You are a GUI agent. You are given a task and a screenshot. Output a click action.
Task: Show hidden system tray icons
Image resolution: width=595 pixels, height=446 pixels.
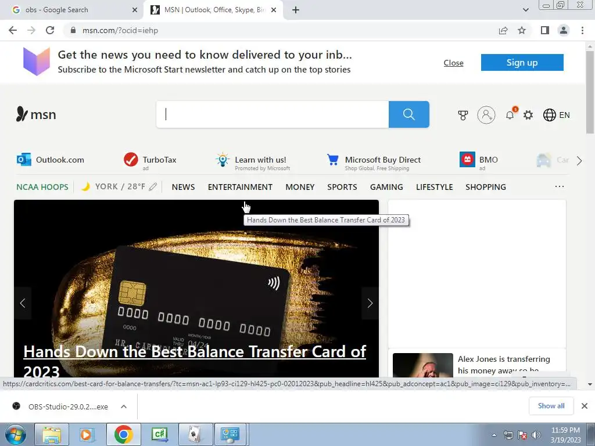click(494, 435)
